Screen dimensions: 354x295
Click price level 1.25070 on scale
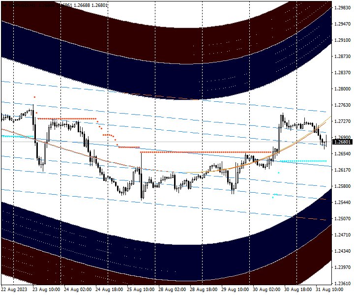coord(343,218)
